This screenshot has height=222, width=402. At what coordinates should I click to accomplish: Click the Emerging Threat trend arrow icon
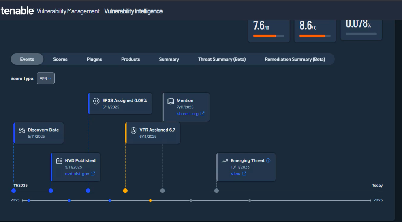225,161
